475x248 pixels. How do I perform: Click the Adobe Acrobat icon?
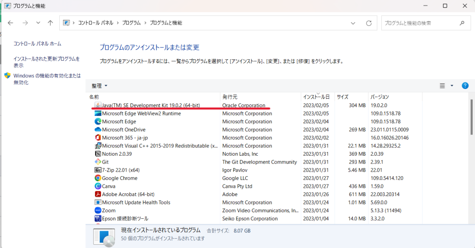[x=98, y=194]
